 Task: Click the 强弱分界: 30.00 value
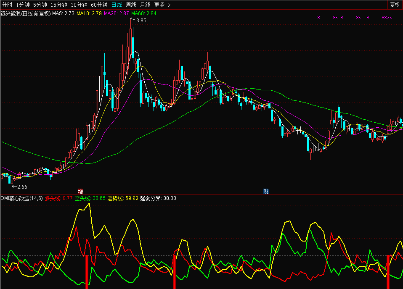158,198
